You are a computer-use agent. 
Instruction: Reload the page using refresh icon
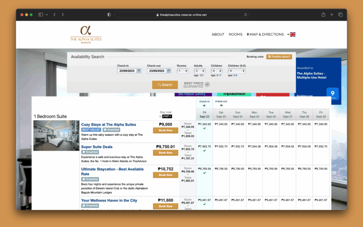pos(245,15)
